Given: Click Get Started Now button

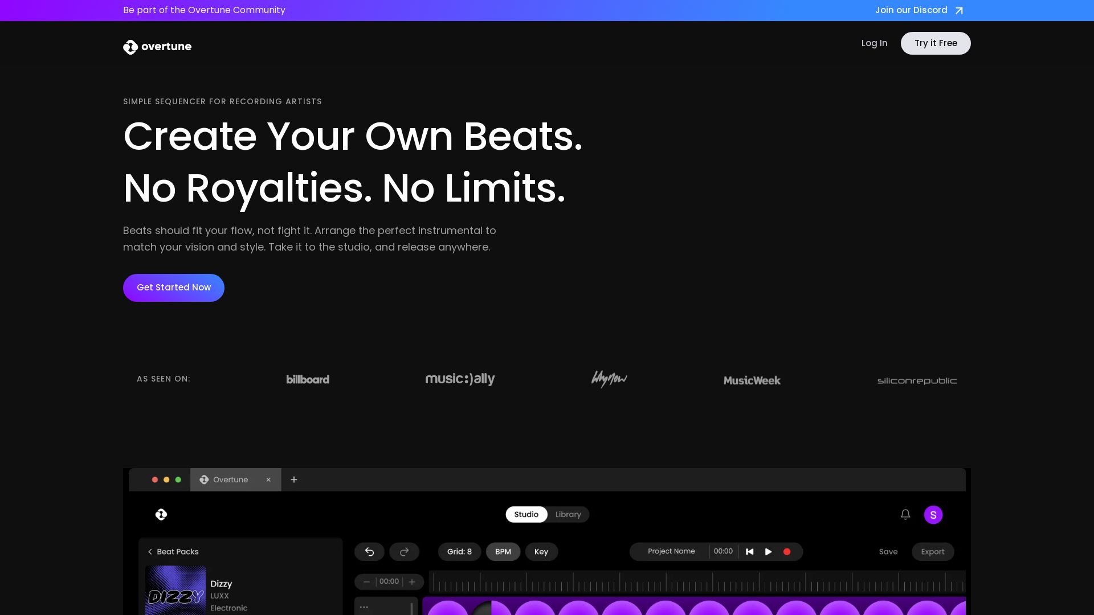Looking at the screenshot, I should click(174, 288).
